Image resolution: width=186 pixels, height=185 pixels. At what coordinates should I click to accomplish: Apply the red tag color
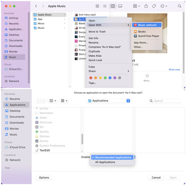(x=91, y=78)
